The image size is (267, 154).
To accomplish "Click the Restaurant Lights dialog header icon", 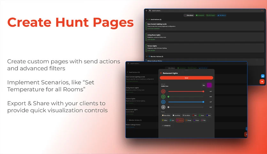I will coord(161,73).
